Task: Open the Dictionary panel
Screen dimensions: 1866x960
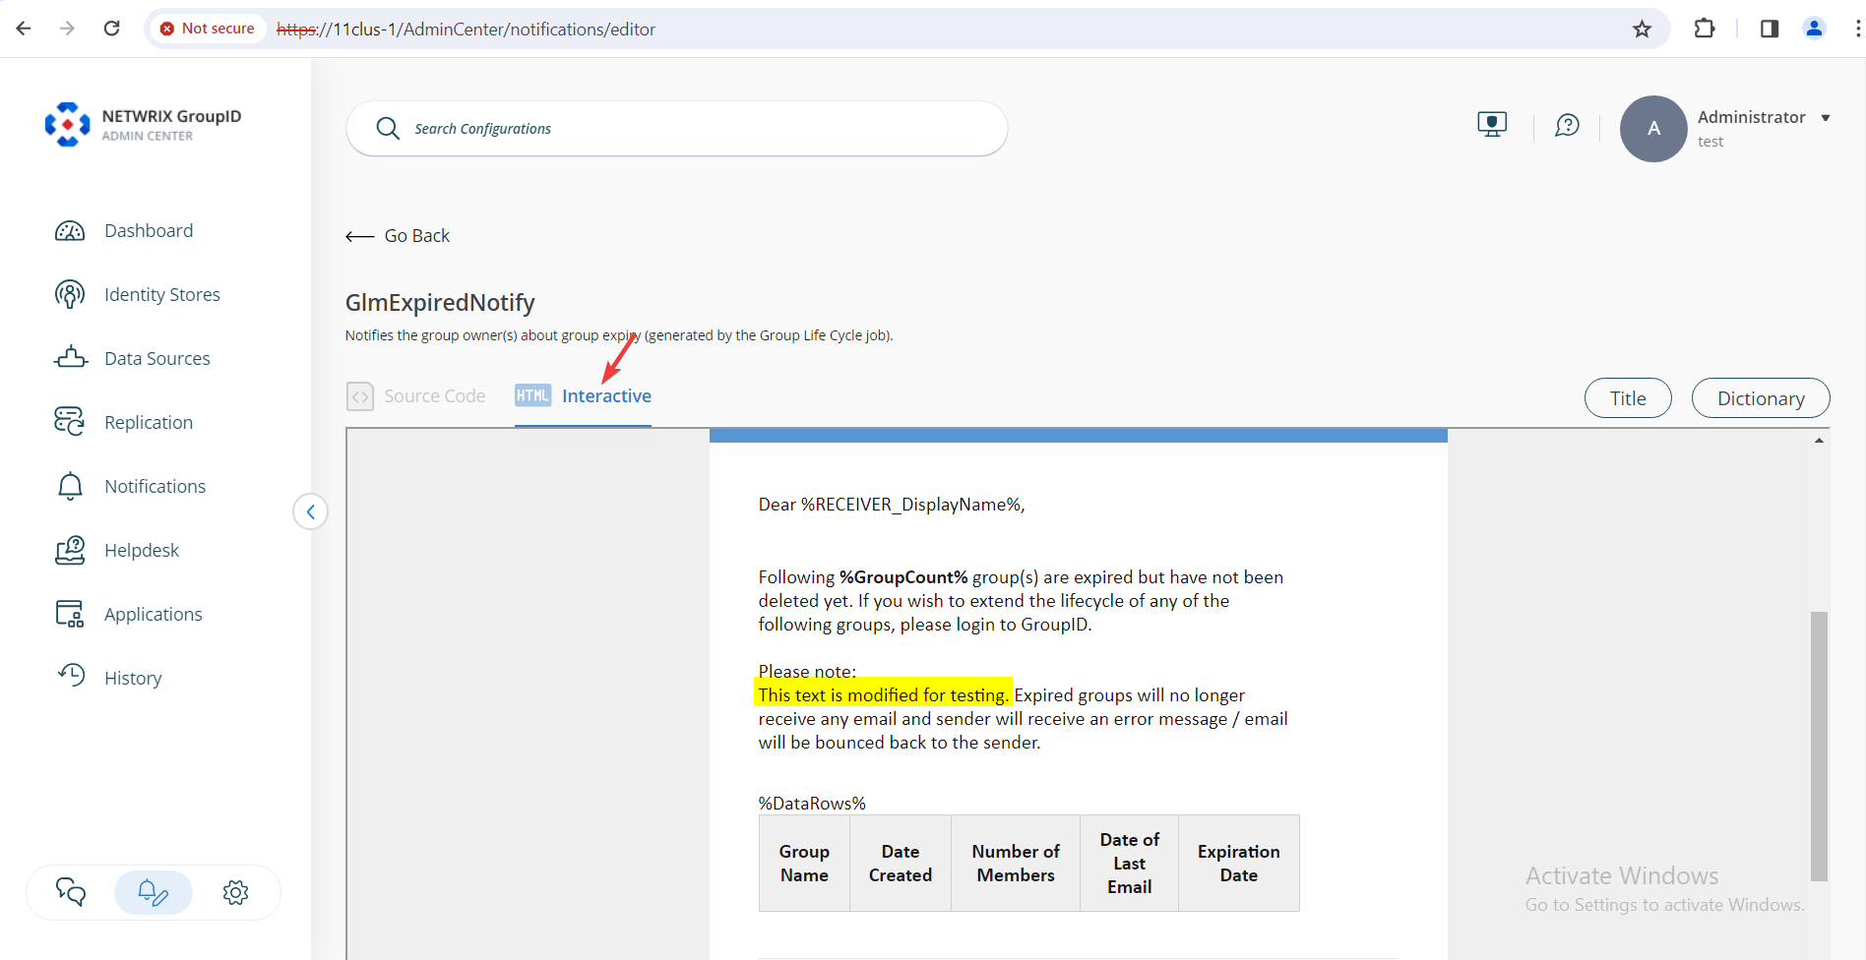Action: click(1760, 397)
